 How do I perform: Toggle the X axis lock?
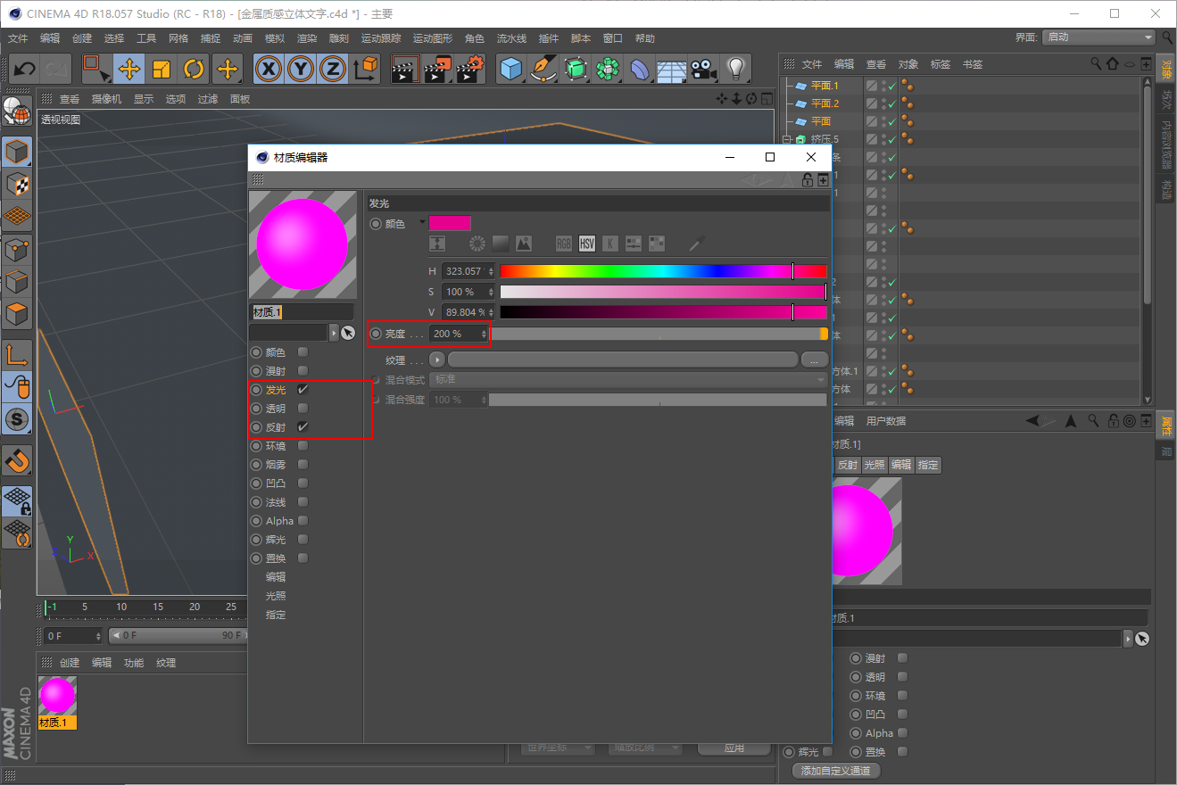269,69
